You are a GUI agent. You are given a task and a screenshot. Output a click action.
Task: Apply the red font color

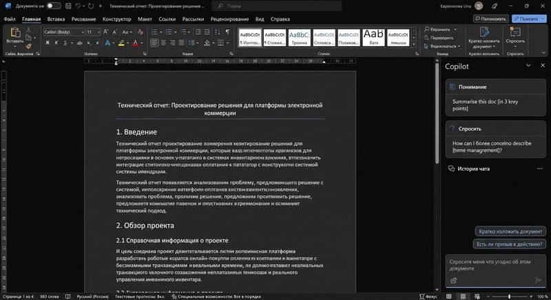pos(135,43)
